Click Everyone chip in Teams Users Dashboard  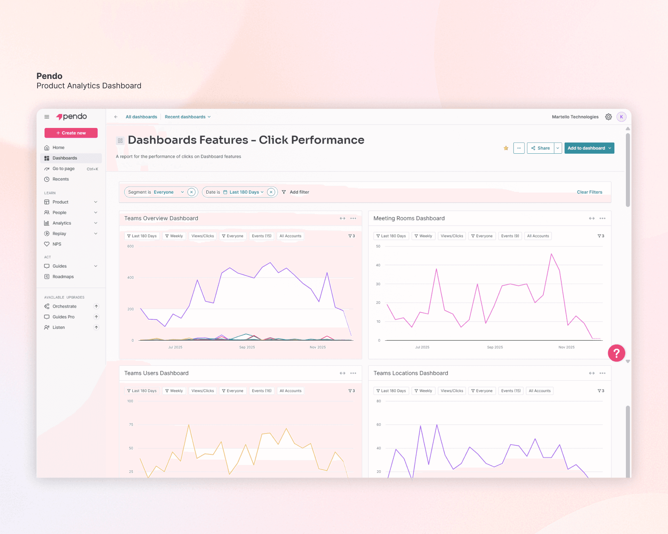point(233,391)
